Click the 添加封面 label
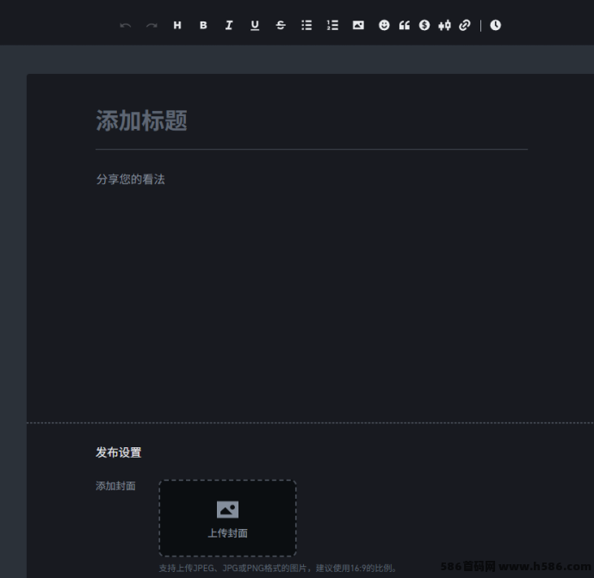594x578 pixels. click(x=115, y=486)
